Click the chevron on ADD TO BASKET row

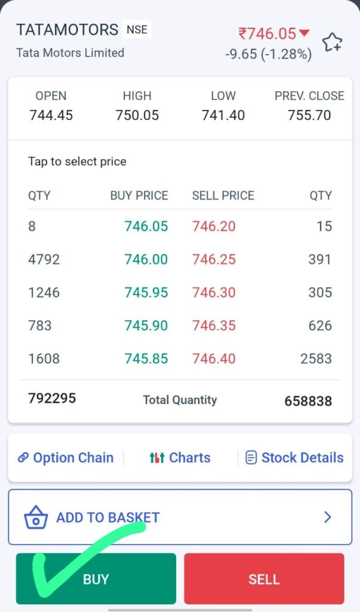click(327, 518)
